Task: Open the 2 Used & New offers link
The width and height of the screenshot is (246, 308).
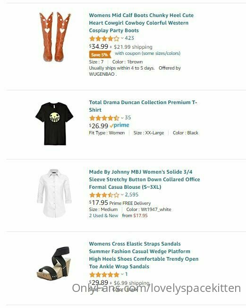Action: pos(103,215)
